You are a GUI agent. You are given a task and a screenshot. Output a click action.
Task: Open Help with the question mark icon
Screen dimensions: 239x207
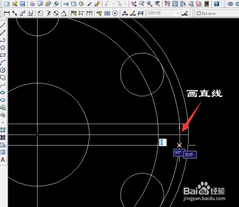point(216,4)
